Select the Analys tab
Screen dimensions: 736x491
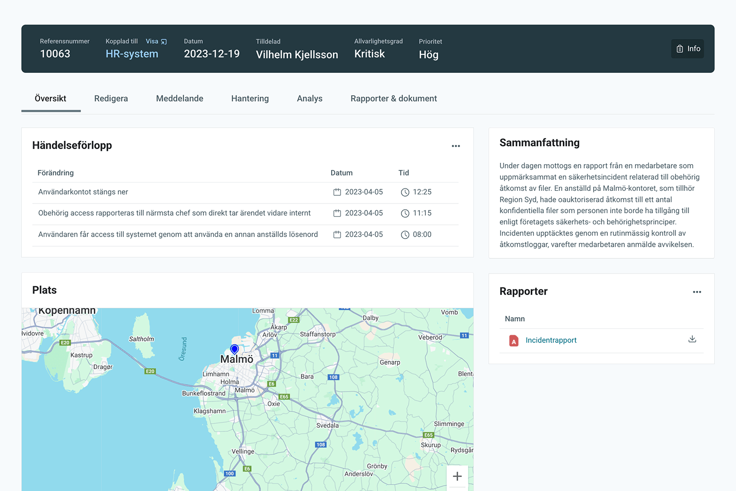point(309,99)
